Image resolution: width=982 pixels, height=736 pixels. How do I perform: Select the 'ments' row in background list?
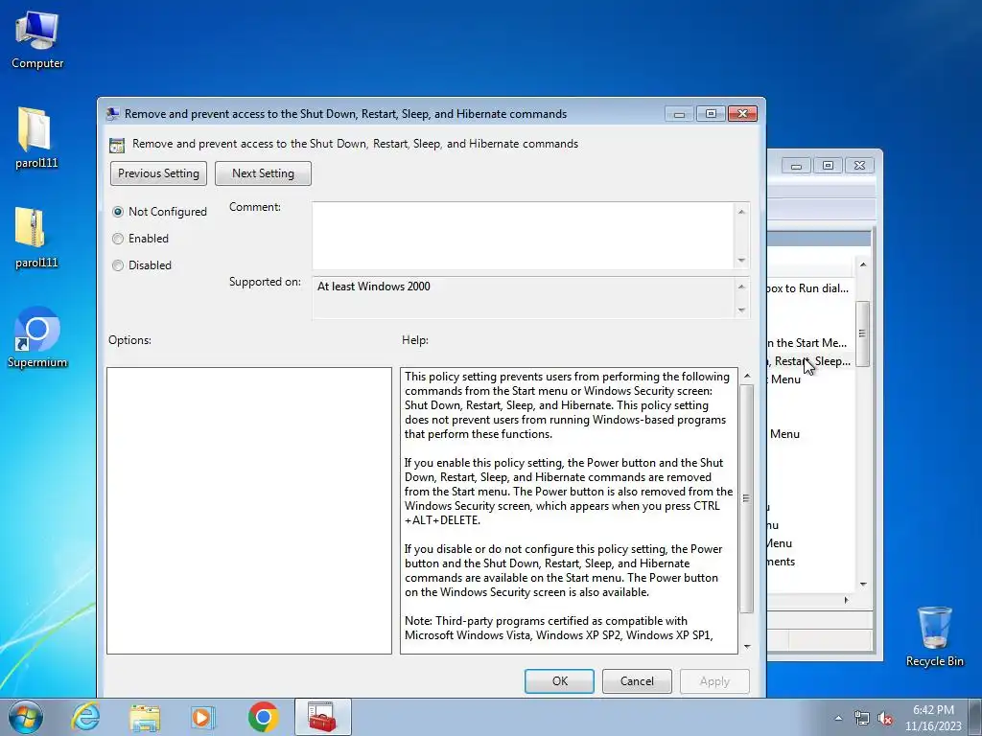coord(809,562)
